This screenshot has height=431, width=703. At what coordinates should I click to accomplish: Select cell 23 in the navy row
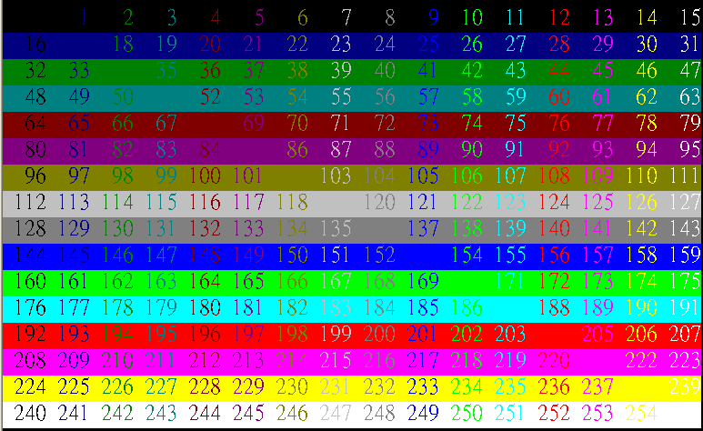[341, 44]
